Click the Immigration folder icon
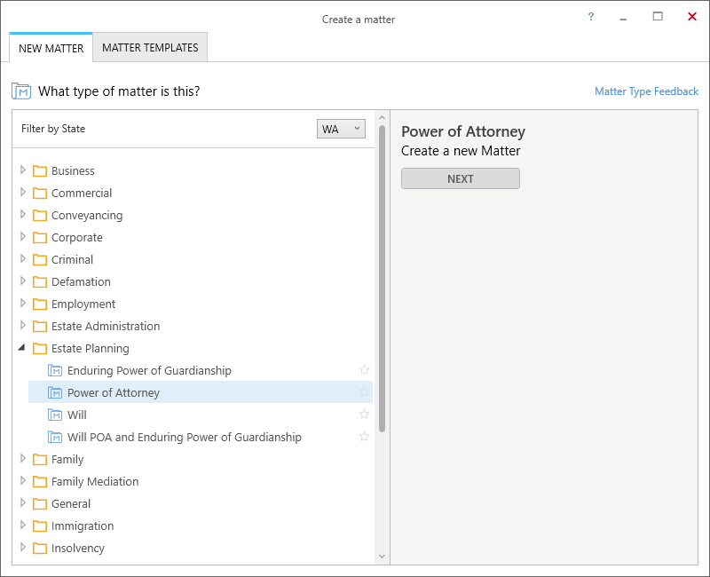 tap(40, 526)
